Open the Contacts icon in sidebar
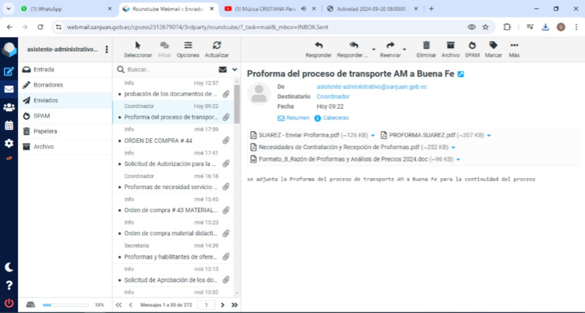Viewport: 585px width, 313px height. (9, 108)
